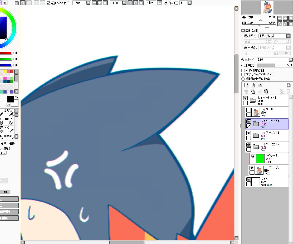Select the 旧水彩 legacy watercolor tool

pos(9,136)
